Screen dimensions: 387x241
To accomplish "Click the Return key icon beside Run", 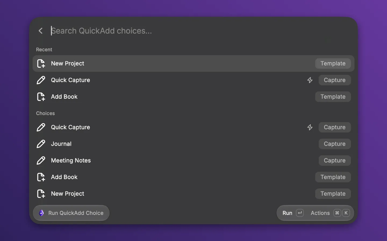I will (300, 213).
